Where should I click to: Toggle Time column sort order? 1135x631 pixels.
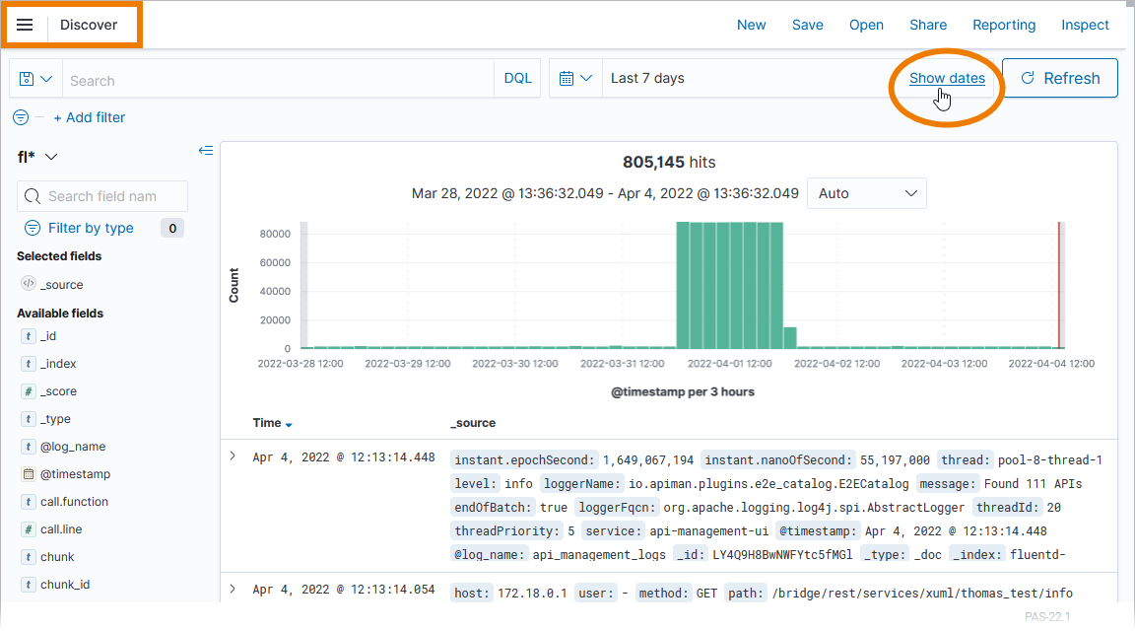289,424
